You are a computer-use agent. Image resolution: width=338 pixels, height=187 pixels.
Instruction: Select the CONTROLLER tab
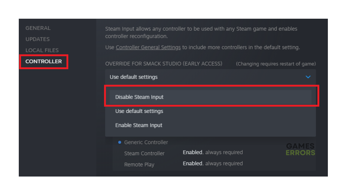[x=44, y=61]
